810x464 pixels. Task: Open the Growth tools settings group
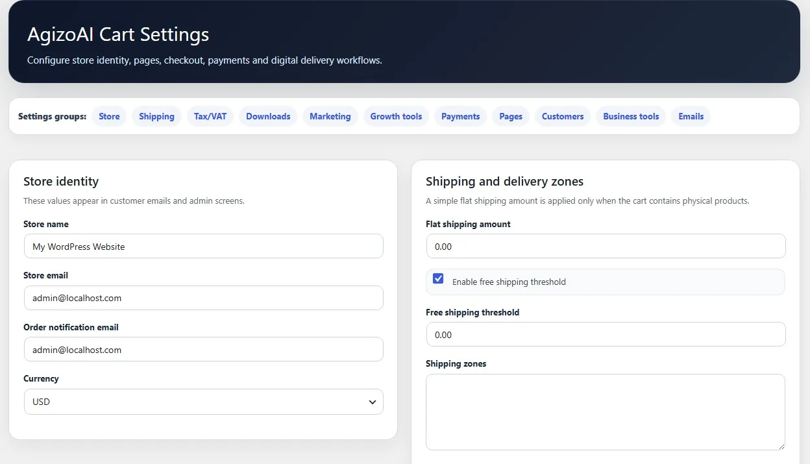click(396, 116)
